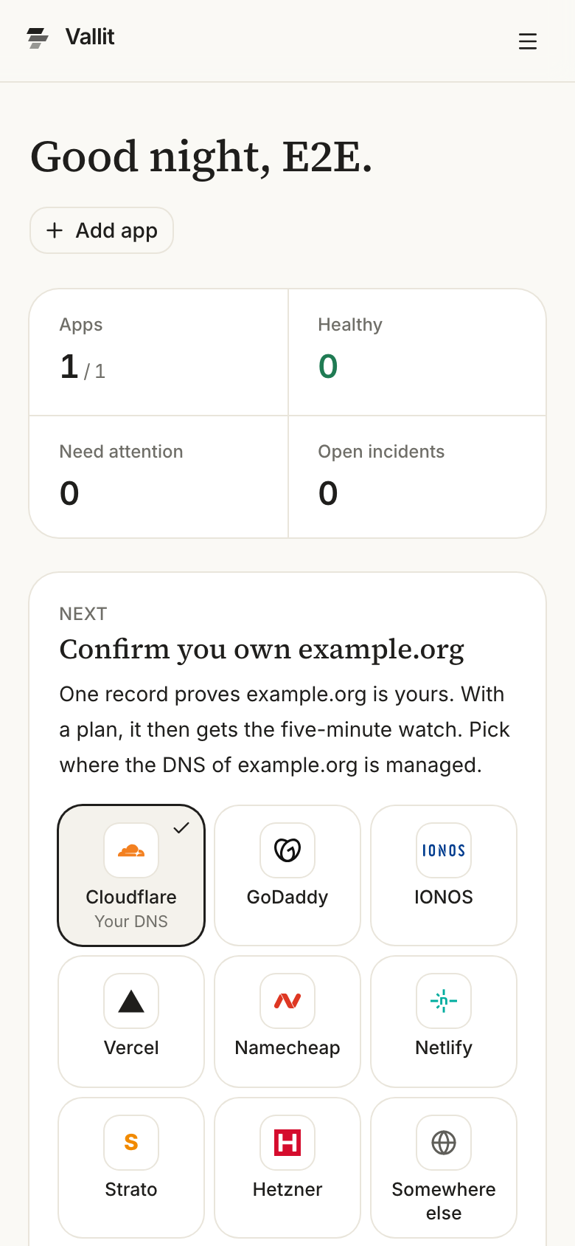Pick Vercel as DNS provider
Image resolution: width=575 pixels, height=1246 pixels.
[x=131, y=1022]
